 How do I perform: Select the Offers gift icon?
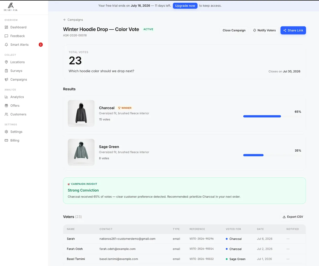click(6, 105)
